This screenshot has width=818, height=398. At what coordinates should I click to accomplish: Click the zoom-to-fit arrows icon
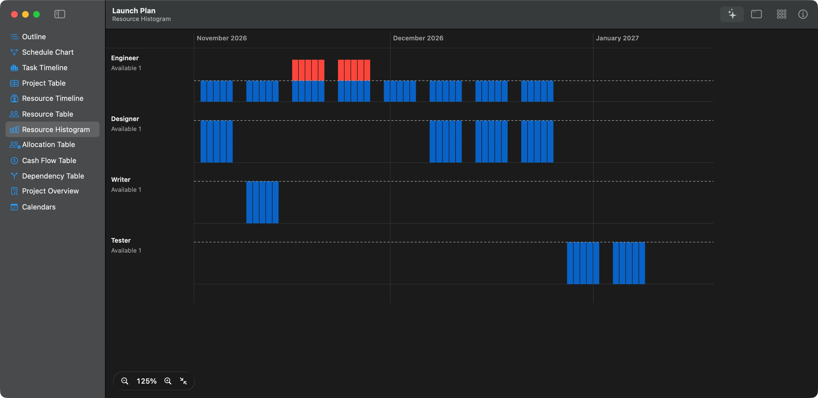pos(183,381)
